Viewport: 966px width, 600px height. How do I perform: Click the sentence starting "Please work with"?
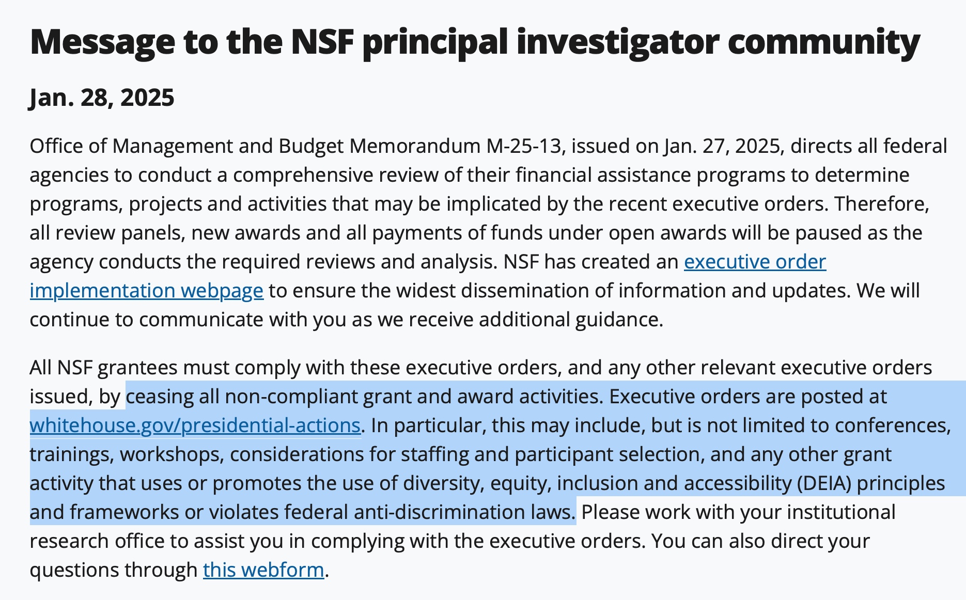click(738, 512)
